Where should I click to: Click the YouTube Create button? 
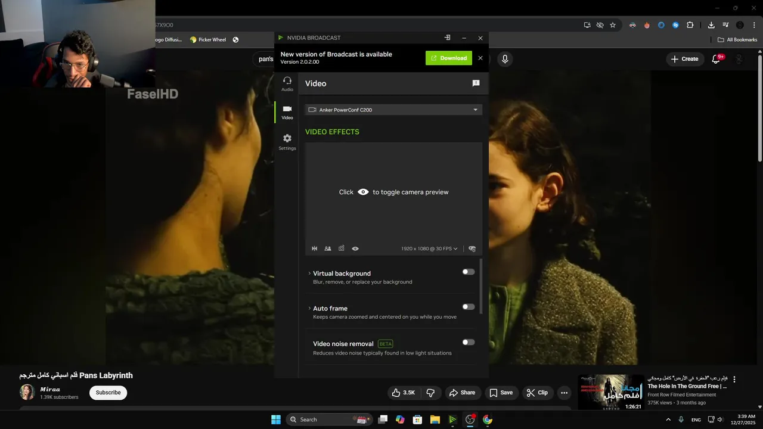684,59
